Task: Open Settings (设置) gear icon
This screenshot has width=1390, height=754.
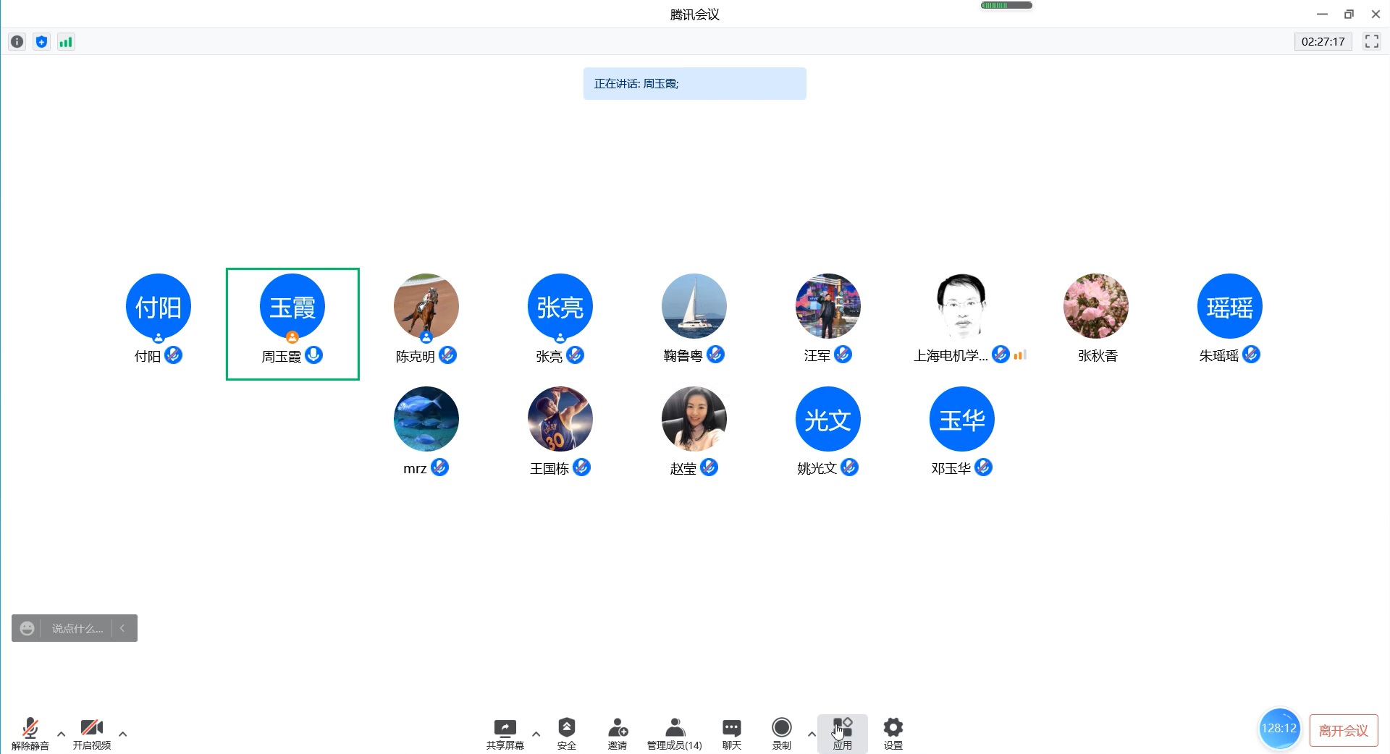Action: click(x=893, y=733)
